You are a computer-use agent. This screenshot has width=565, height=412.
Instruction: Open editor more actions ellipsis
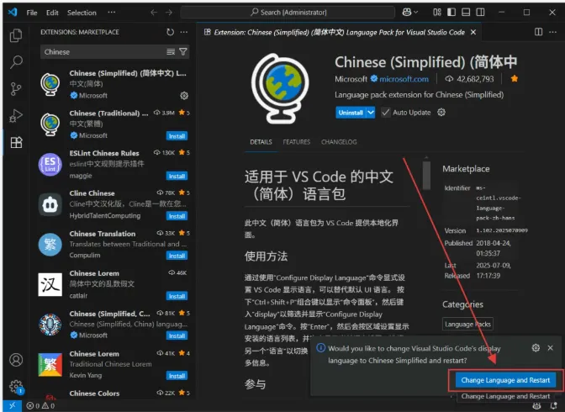(x=552, y=32)
